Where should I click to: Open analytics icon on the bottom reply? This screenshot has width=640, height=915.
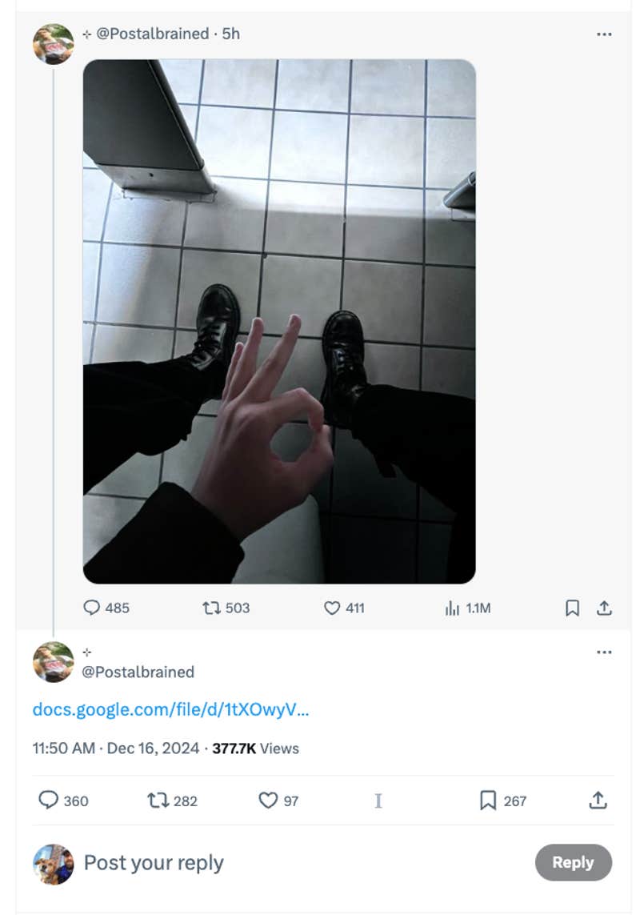pos(378,801)
